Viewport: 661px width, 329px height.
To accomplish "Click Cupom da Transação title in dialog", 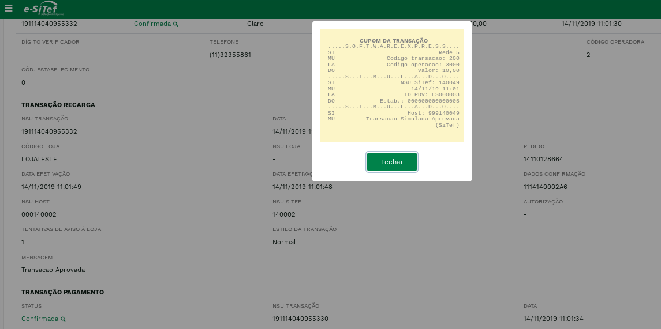I will (x=394, y=41).
